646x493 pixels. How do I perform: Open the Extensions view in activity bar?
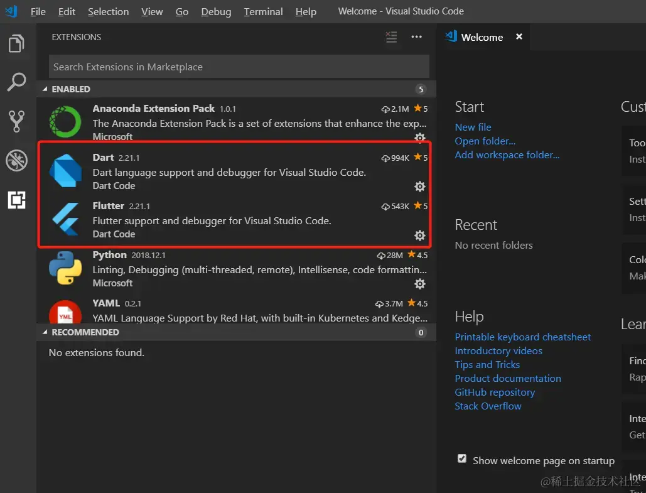(16, 200)
